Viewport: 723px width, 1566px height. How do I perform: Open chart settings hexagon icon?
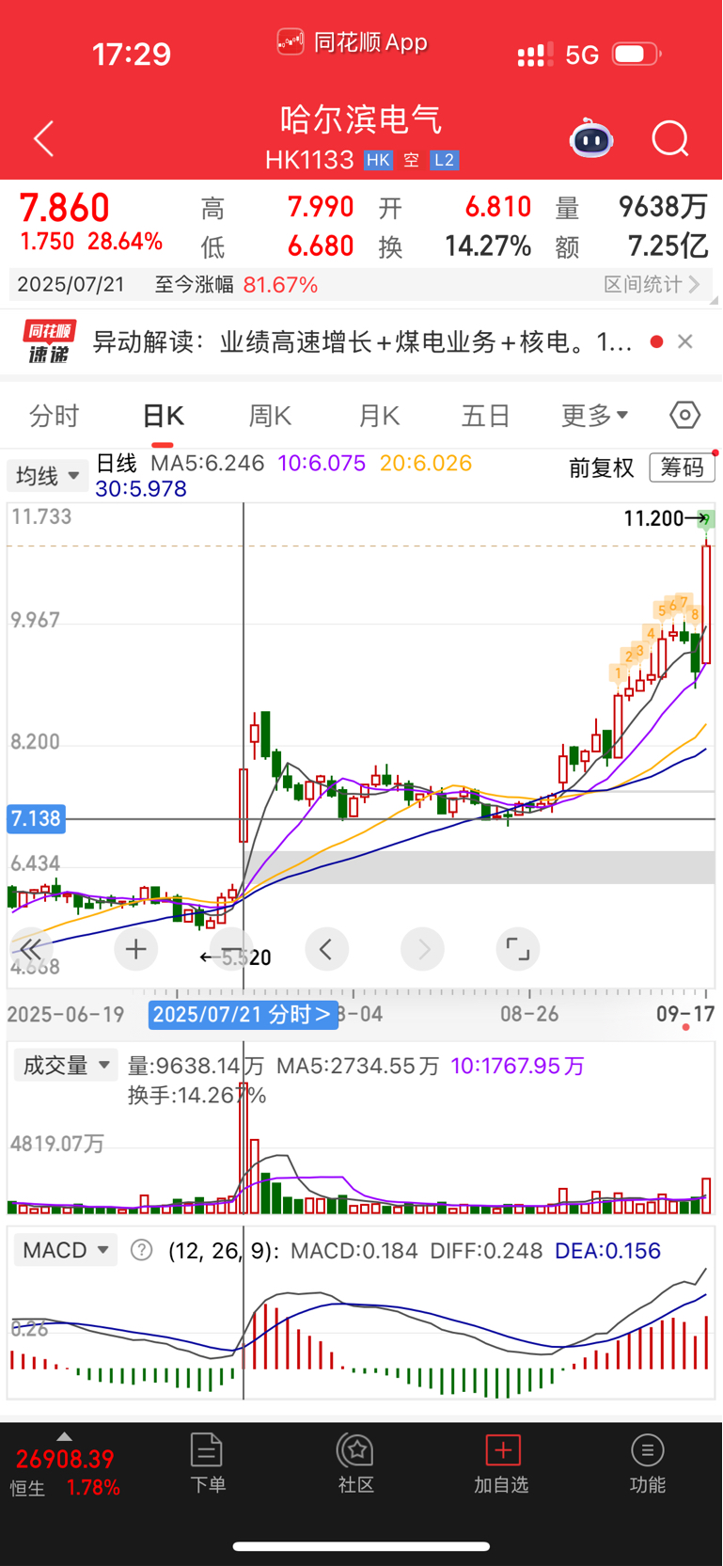click(684, 415)
